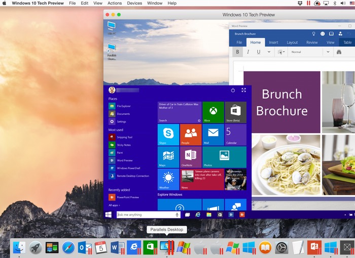Viewport: 355px width, 258px height.
Task: Click the power icon in Start menu
Action: tap(233, 90)
